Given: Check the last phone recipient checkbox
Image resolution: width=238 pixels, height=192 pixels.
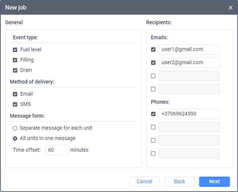Looking at the screenshot, I should pos(153,154).
